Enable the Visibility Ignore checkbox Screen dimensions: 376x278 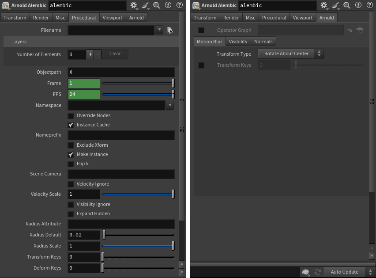pyautogui.click(x=71, y=205)
